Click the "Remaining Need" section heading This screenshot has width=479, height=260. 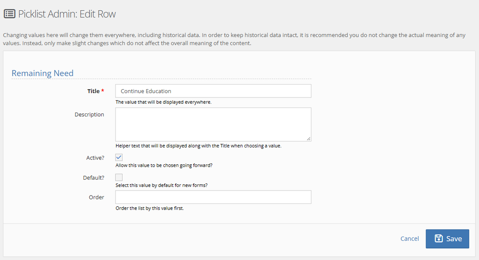pos(43,73)
